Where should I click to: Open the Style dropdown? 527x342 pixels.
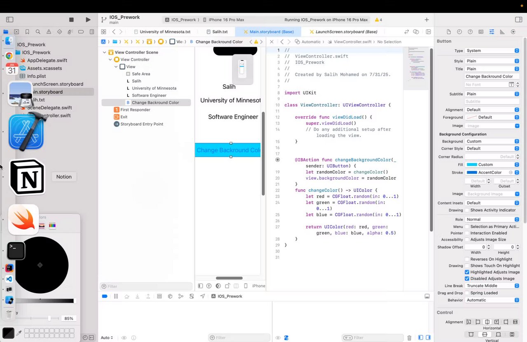(x=492, y=61)
